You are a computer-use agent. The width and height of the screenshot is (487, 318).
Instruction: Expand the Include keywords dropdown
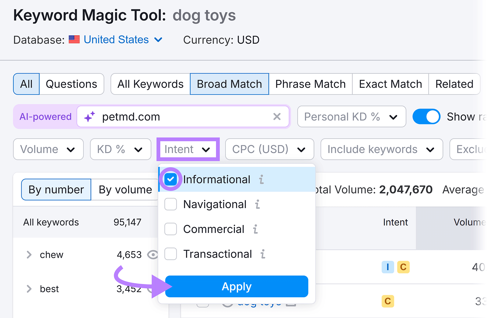(x=381, y=149)
